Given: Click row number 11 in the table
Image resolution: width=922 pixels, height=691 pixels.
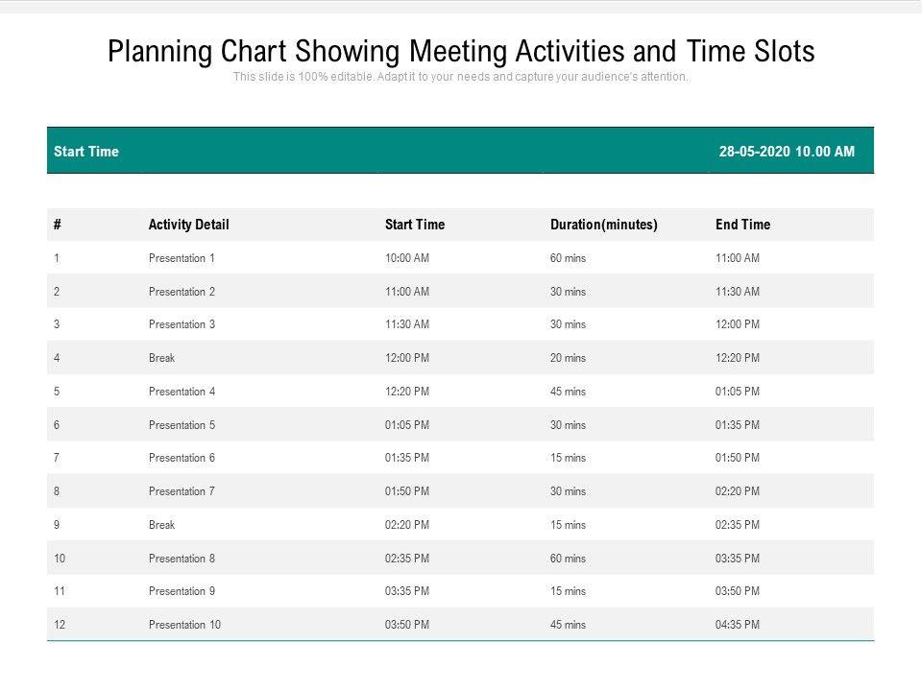Looking at the screenshot, I should pos(60,591).
